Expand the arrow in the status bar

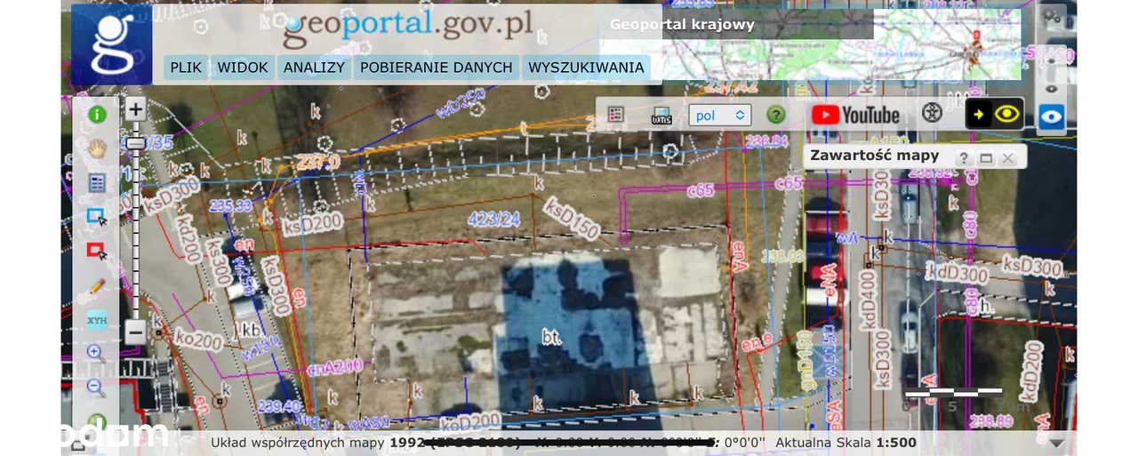coord(1055,443)
